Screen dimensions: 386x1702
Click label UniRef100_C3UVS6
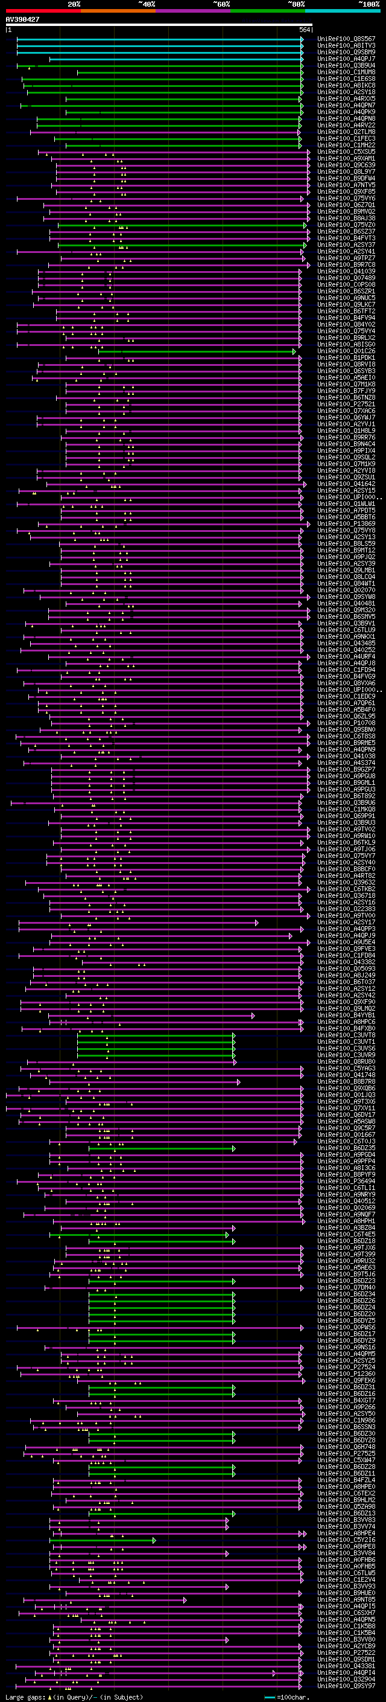click(346, 1049)
